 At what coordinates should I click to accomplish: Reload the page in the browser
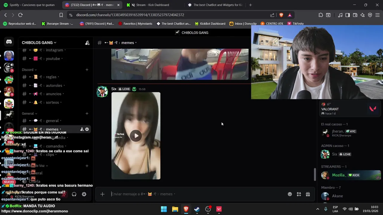(20, 15)
